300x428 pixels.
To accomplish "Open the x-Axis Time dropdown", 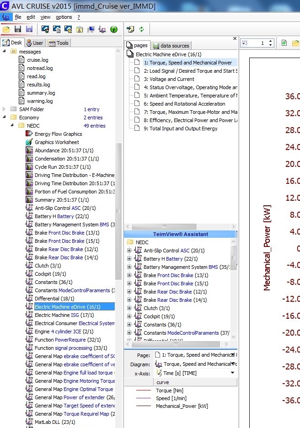I will pyautogui.click(x=233, y=373).
